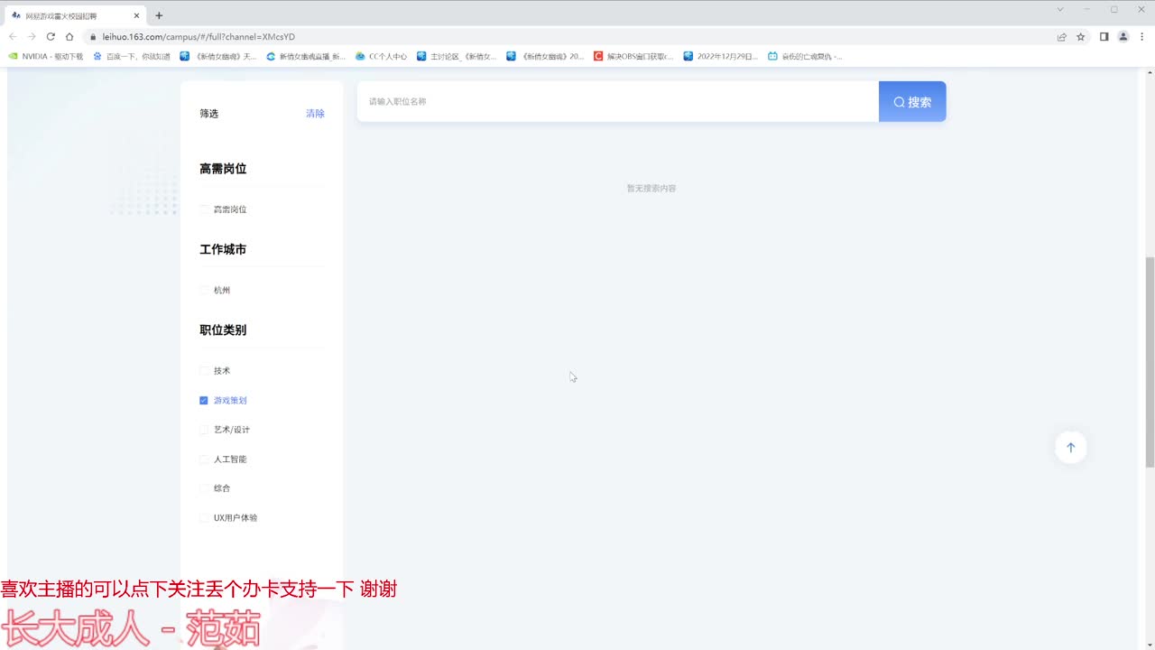
Task: Click the back-to-top arrow icon
Action: tap(1070, 447)
